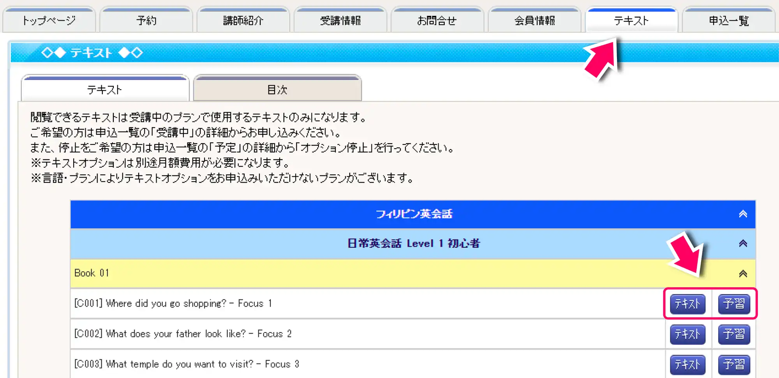This screenshot has width=779, height=378.
Task: Open the お問合せ tab
Action: click(437, 21)
